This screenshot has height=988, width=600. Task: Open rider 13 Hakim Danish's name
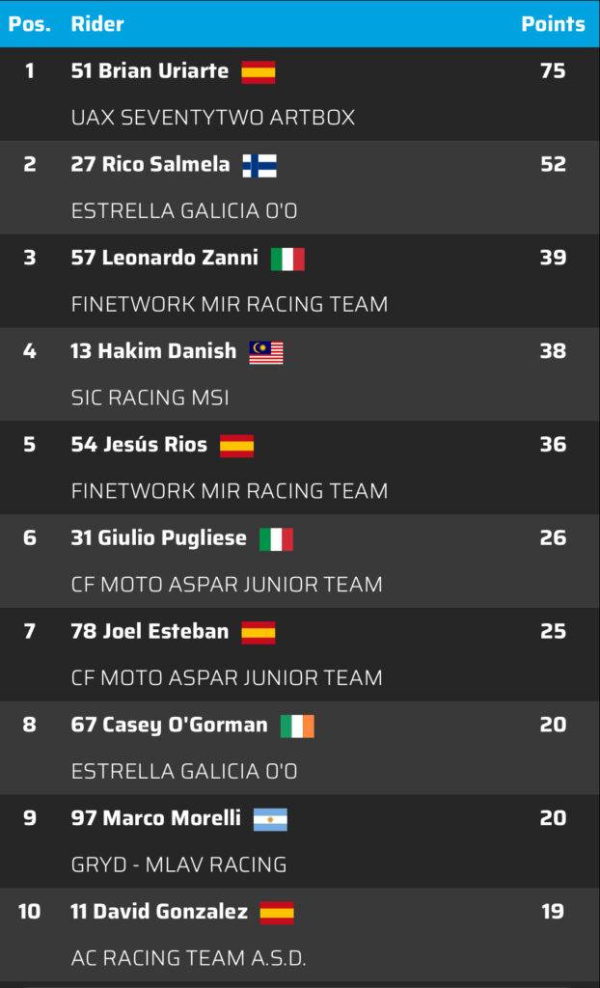pyautogui.click(x=153, y=351)
